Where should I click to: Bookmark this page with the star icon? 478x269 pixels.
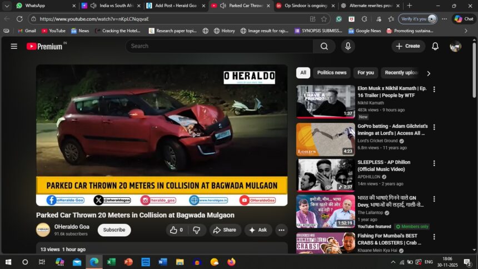point(323,19)
